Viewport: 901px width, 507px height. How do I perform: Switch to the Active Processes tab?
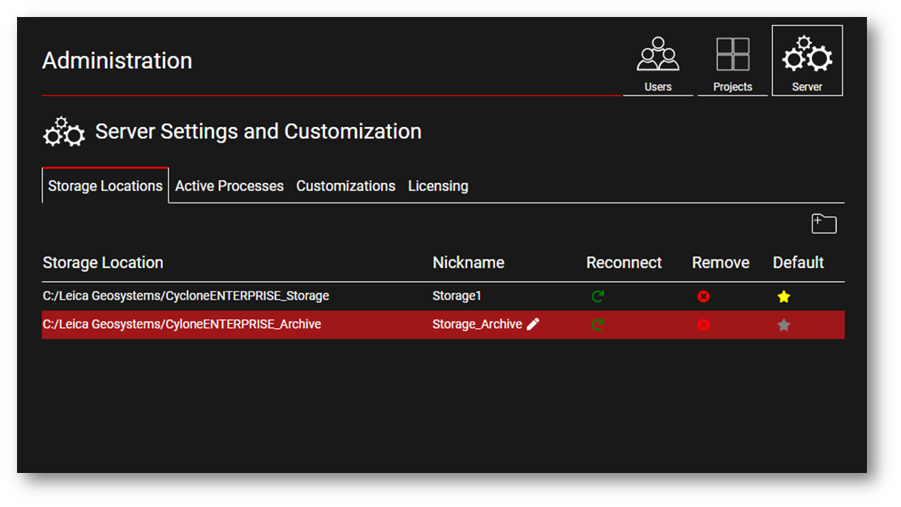(230, 186)
